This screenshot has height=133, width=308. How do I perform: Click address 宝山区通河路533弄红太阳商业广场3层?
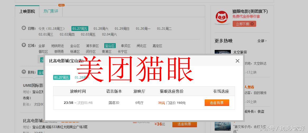tap(60, 127)
